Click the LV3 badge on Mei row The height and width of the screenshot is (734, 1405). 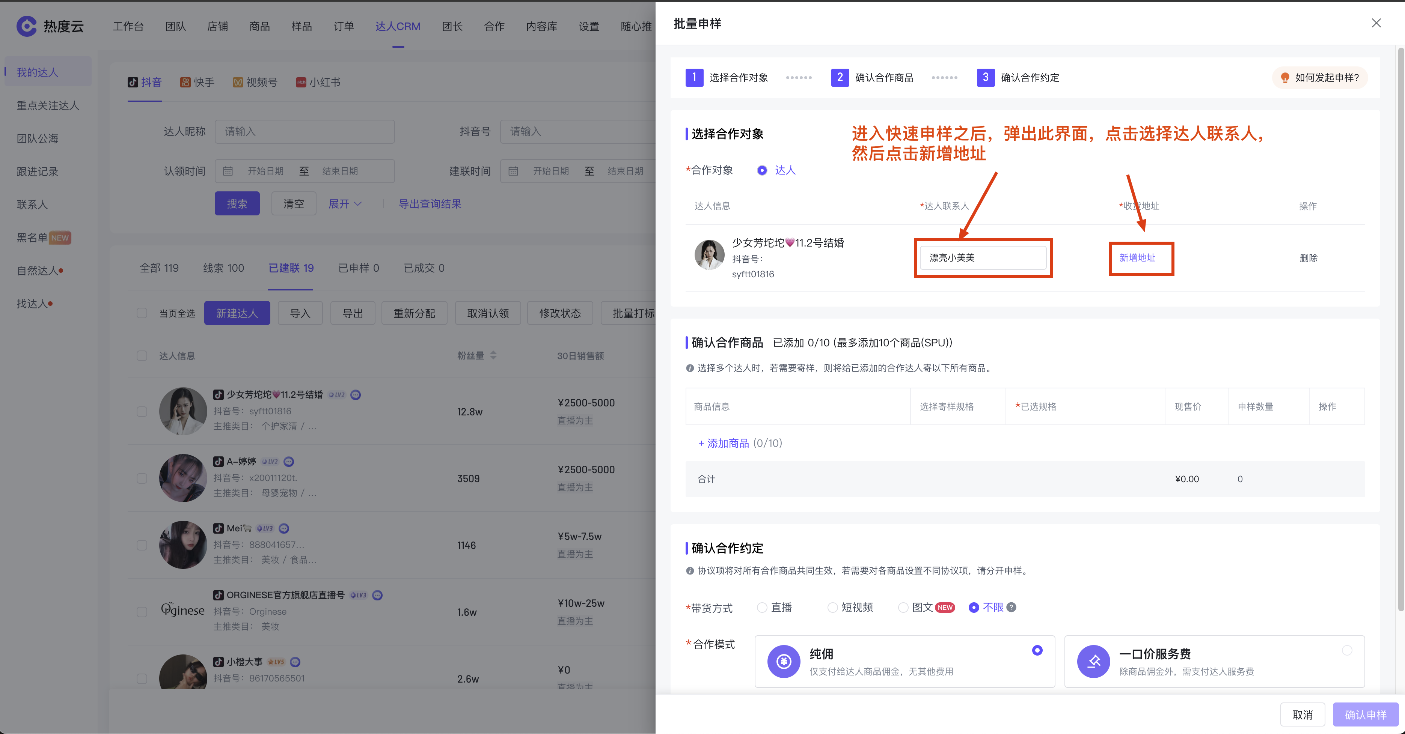point(265,529)
